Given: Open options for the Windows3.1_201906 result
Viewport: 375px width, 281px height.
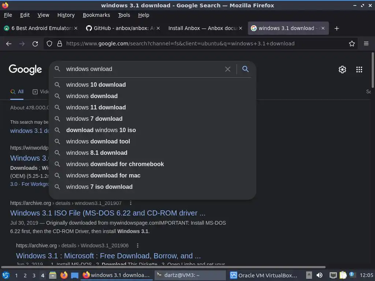Looking at the screenshot, I should (x=138, y=246).
